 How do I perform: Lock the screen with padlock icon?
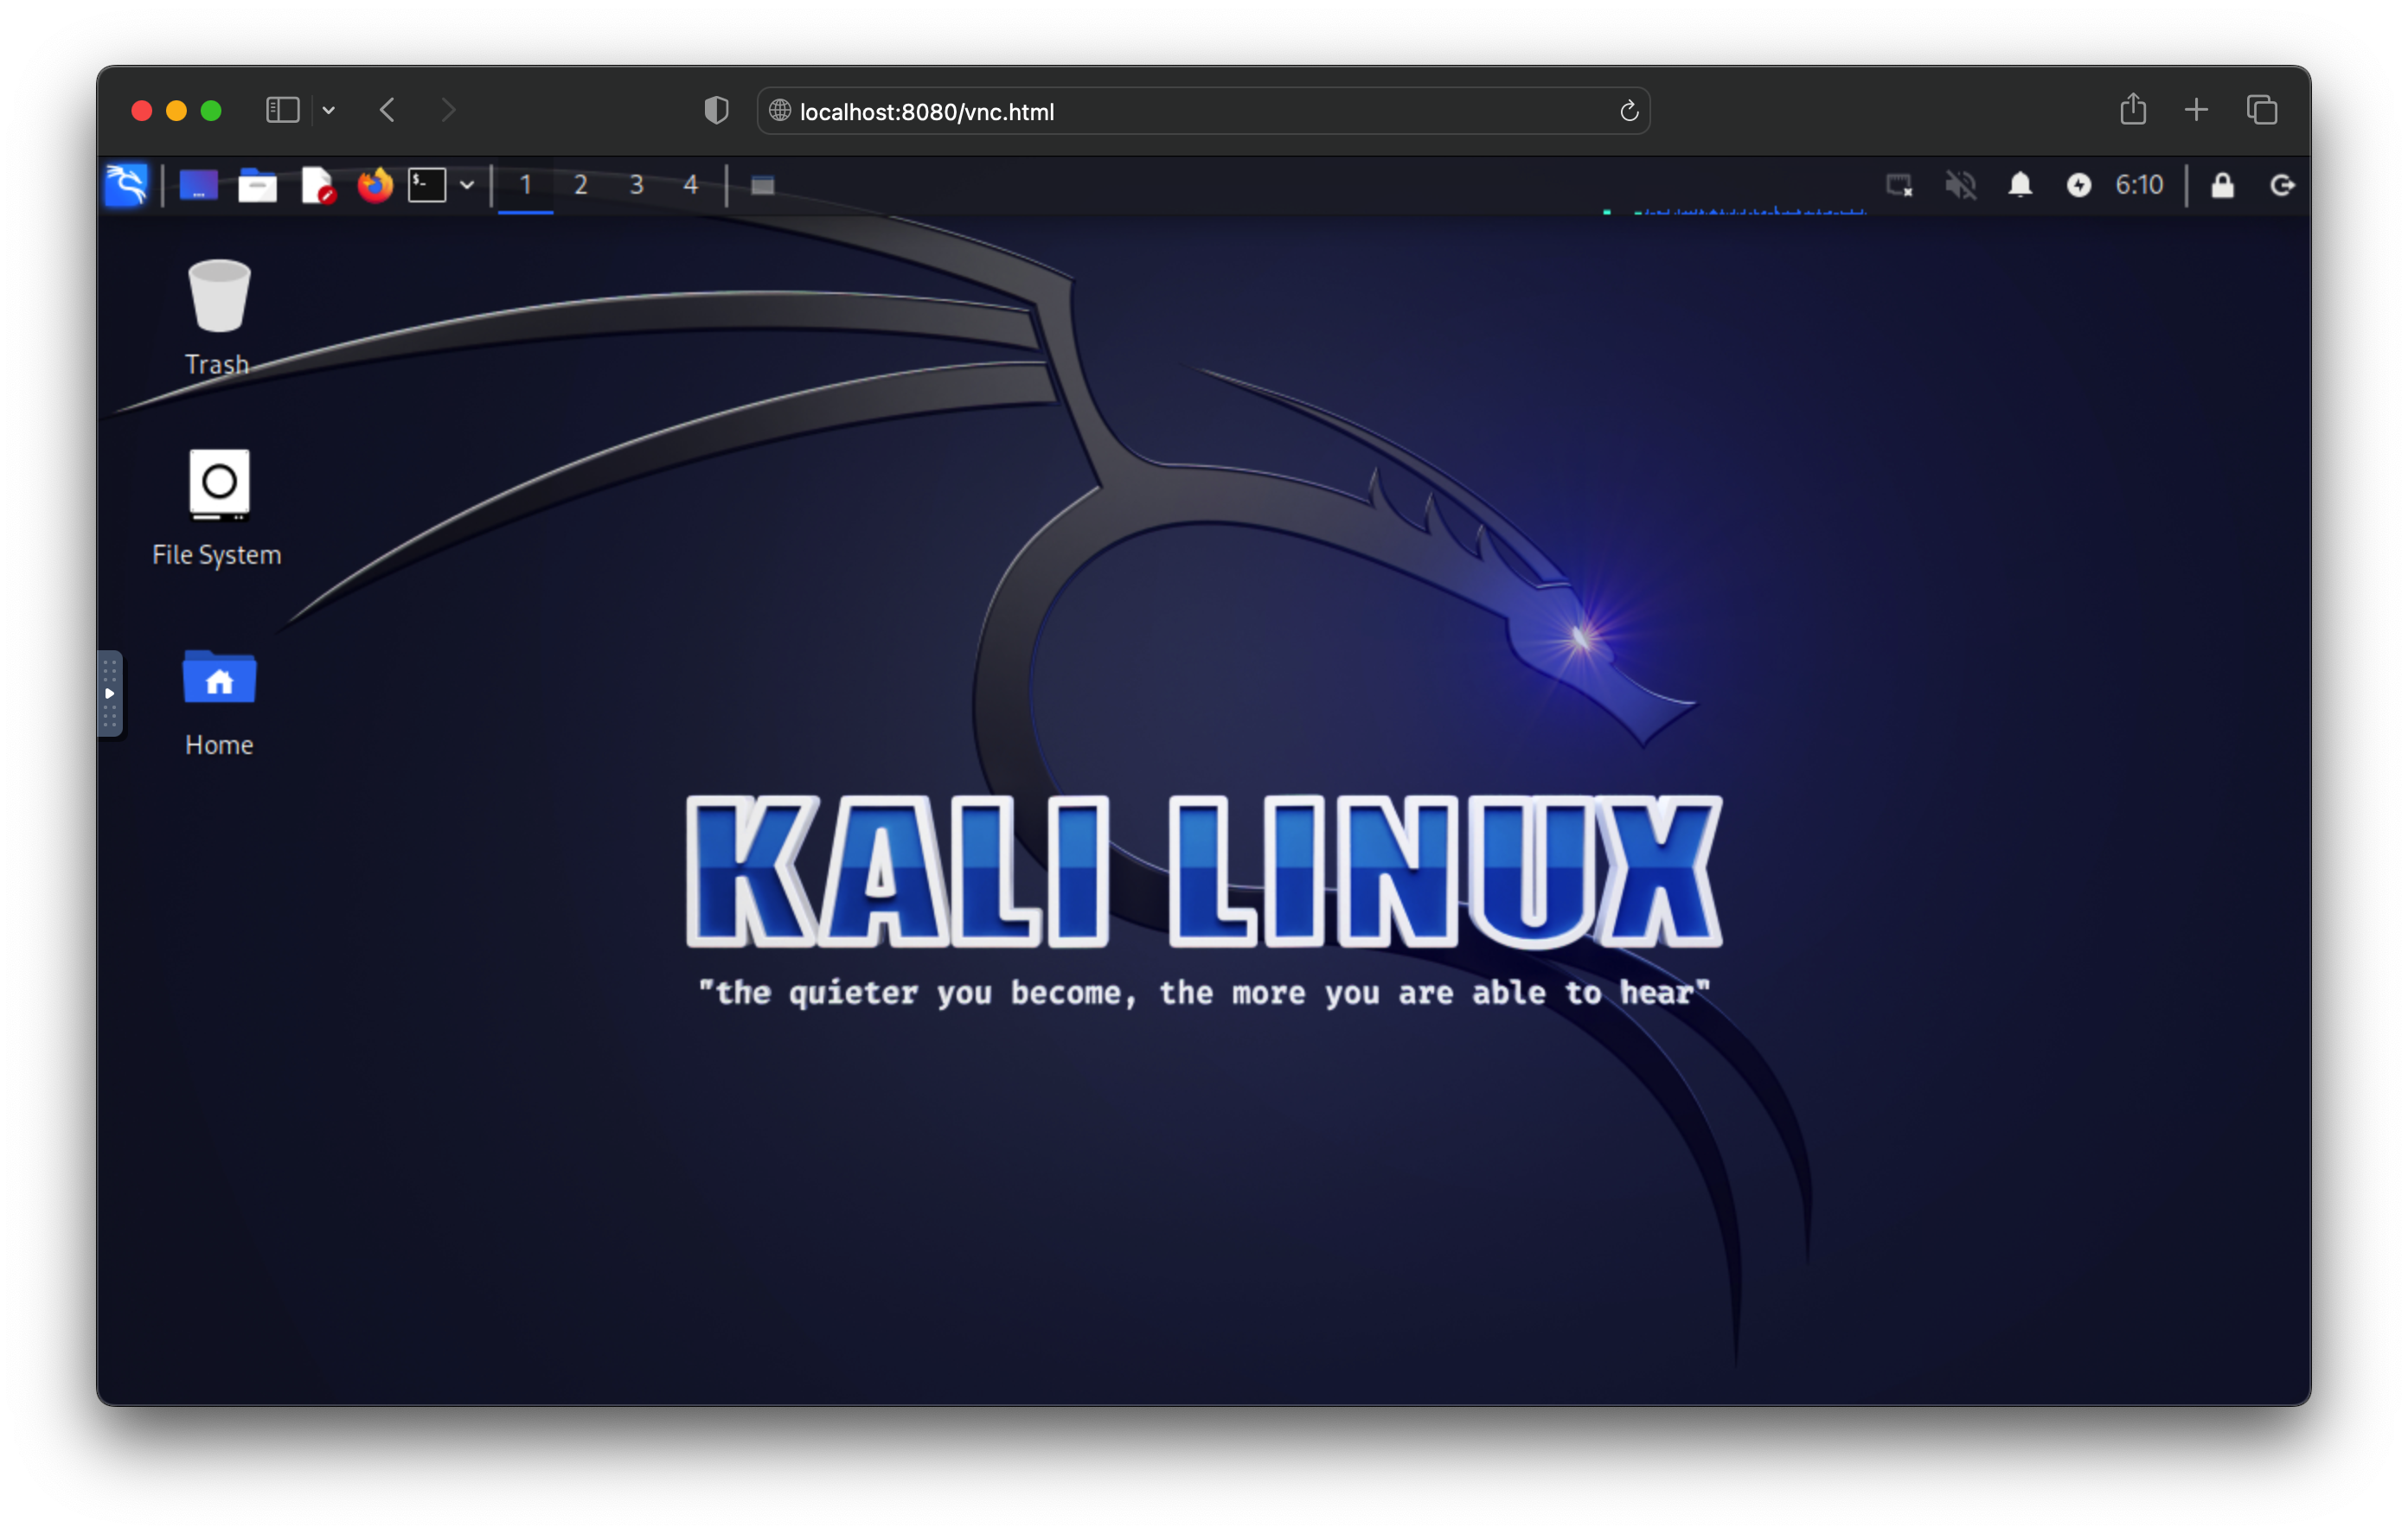pyautogui.click(x=2222, y=185)
